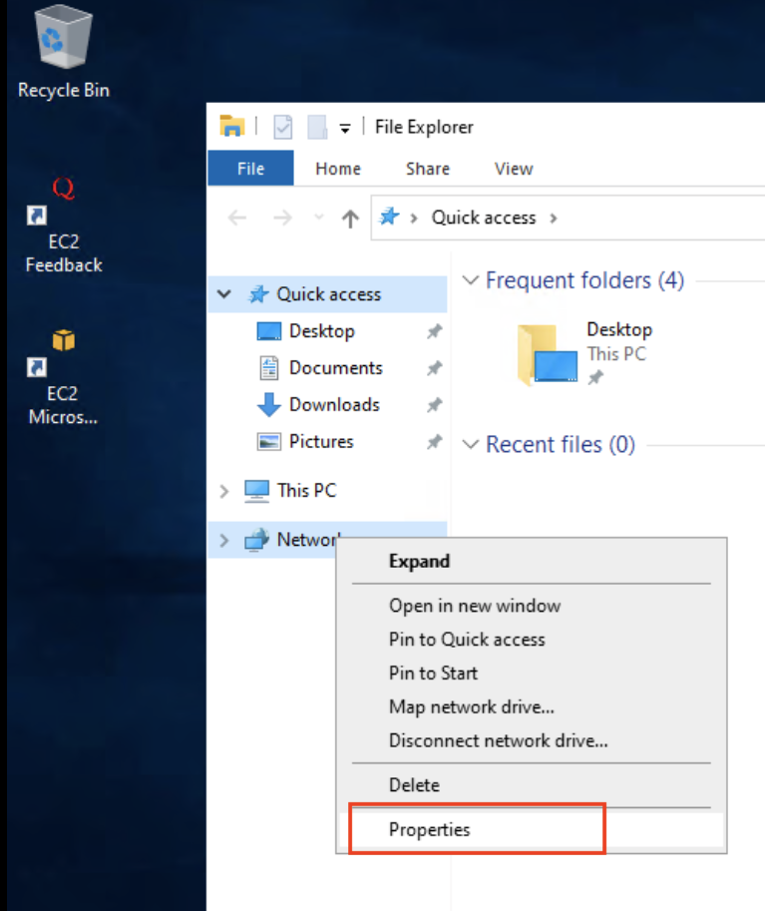Click the pin icon next to Pictures
Screen dimensions: 765x911
click(x=435, y=442)
